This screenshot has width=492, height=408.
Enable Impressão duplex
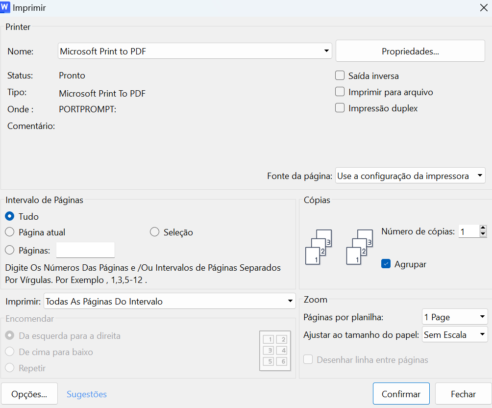coord(340,108)
